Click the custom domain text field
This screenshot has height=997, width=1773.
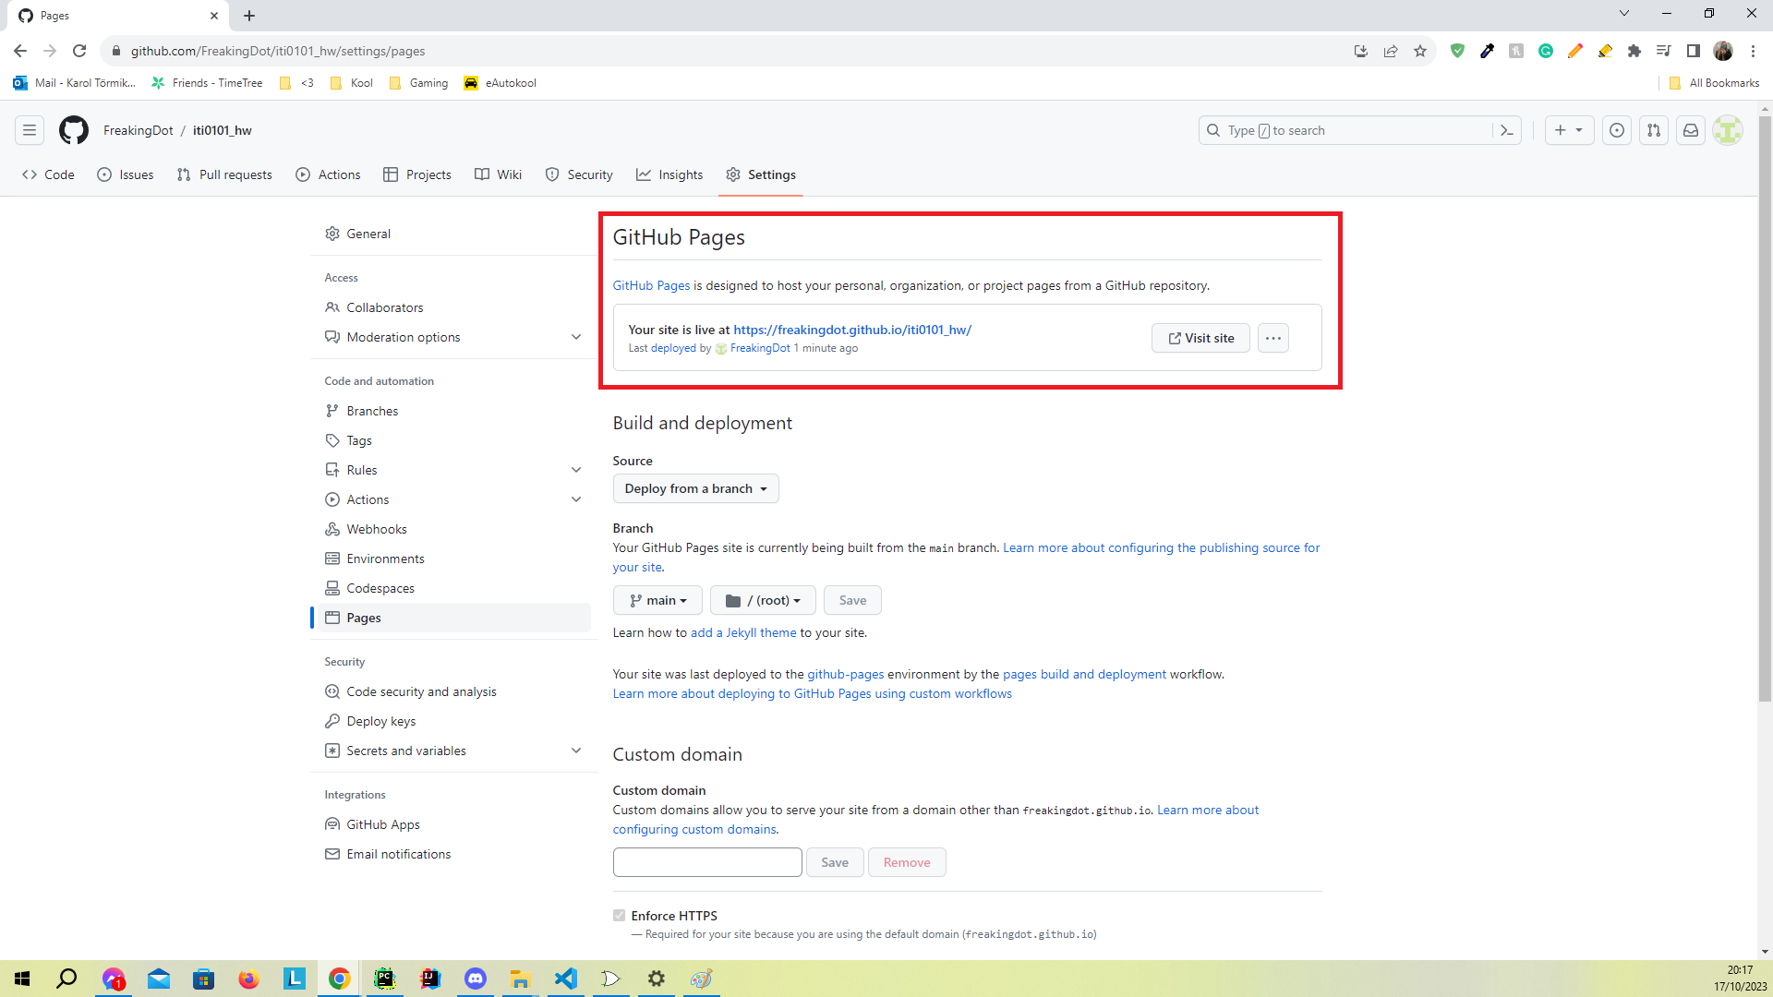pyautogui.click(x=707, y=862)
